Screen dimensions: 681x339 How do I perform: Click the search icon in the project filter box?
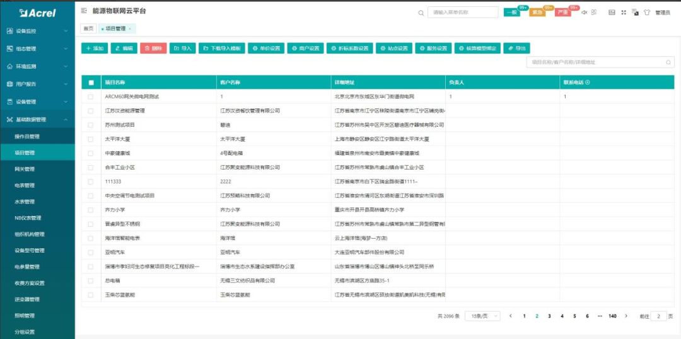[668, 62]
